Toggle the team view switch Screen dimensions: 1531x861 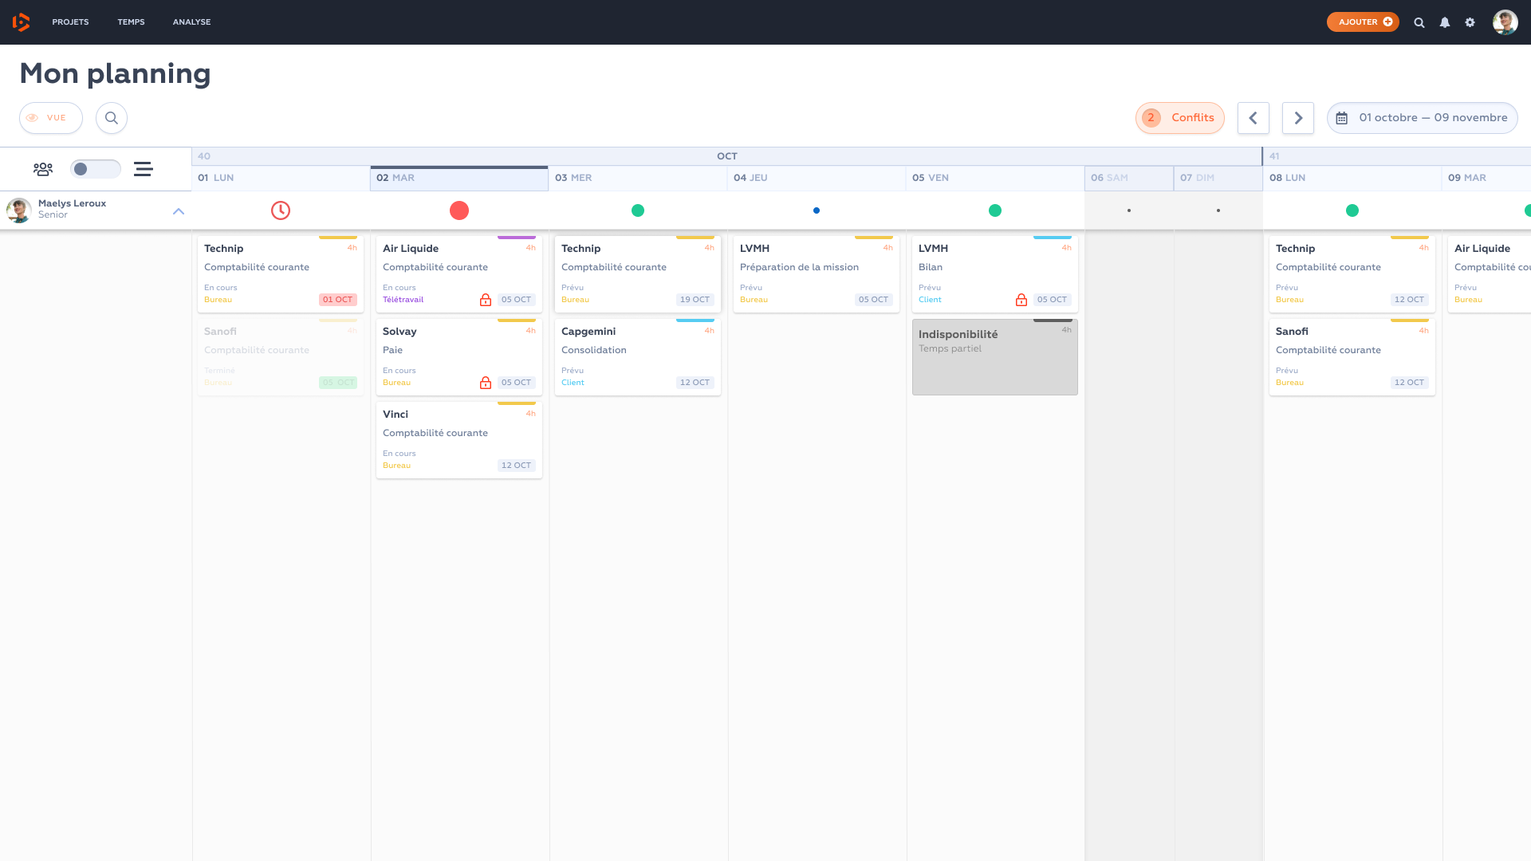pyautogui.click(x=96, y=169)
